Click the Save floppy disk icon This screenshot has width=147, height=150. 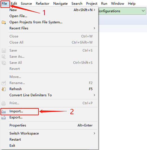[4, 51]
